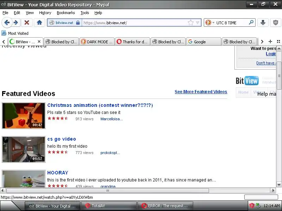
Task: Open the Help menu
Action: pos(98,13)
